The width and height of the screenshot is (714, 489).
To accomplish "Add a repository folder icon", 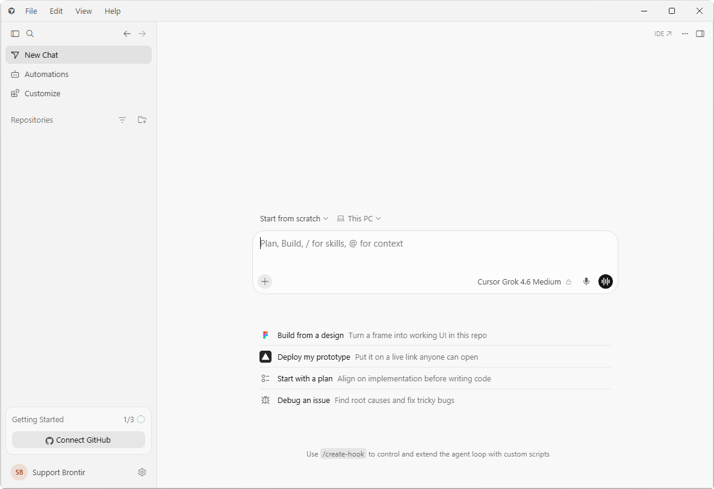I will point(142,120).
